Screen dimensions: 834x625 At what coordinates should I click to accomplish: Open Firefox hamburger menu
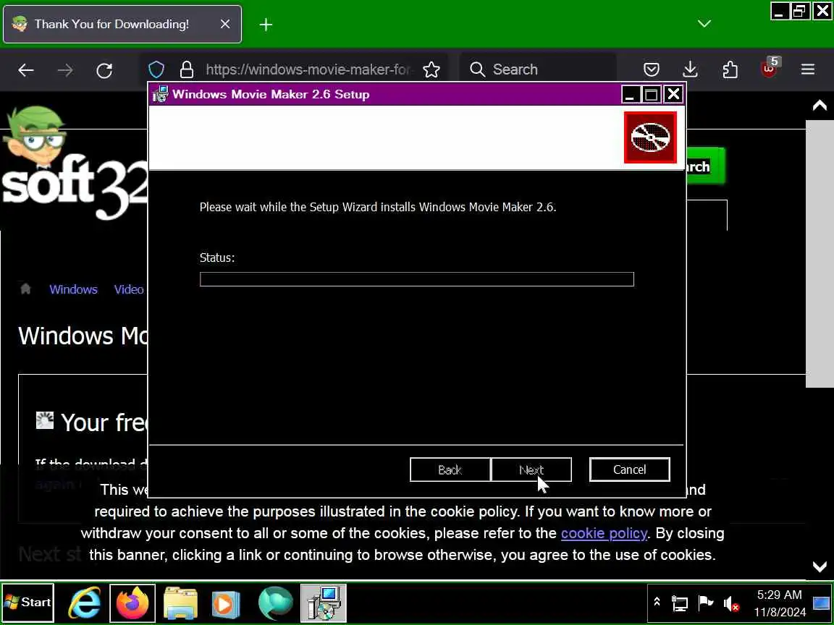coord(808,69)
